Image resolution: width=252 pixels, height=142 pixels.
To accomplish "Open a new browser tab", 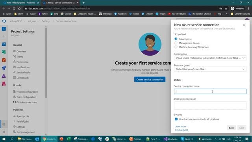I will (83, 3).
